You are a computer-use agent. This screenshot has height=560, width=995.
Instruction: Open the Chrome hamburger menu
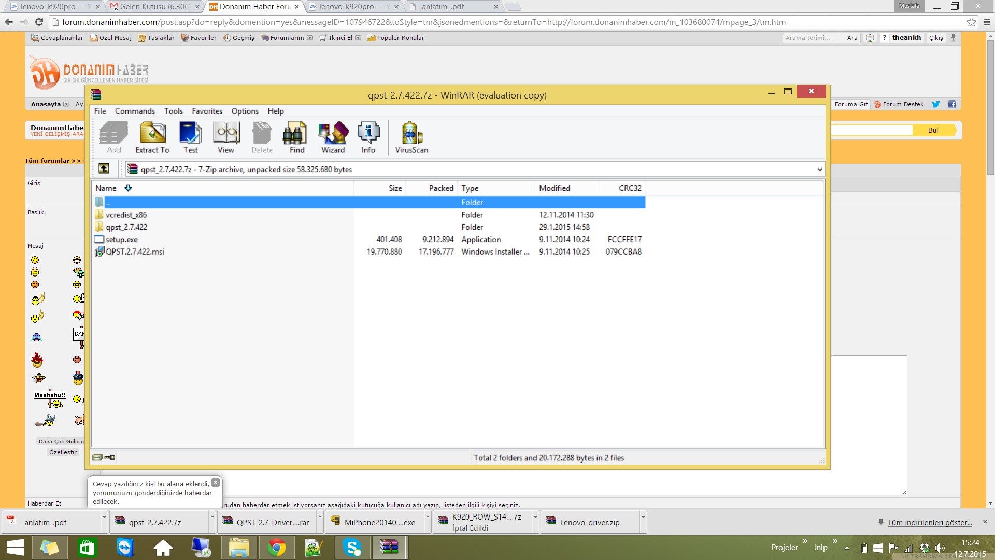click(x=986, y=22)
